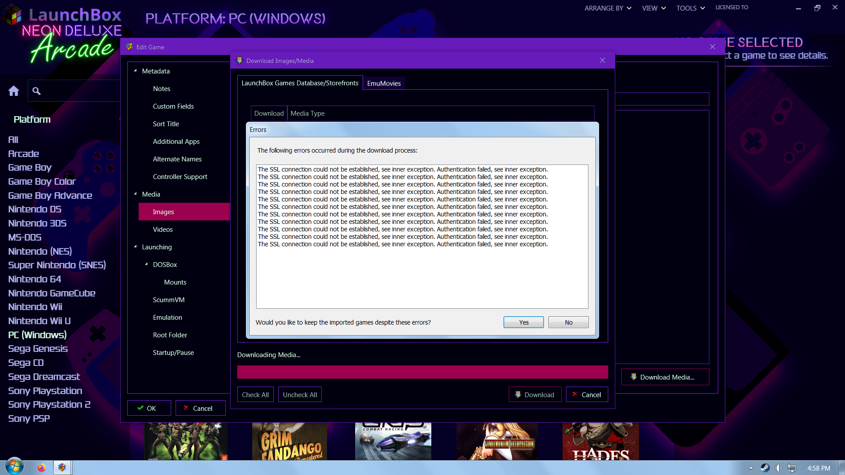The width and height of the screenshot is (845, 475).
Task: Select Additional Apps tree item
Action: coord(176,141)
